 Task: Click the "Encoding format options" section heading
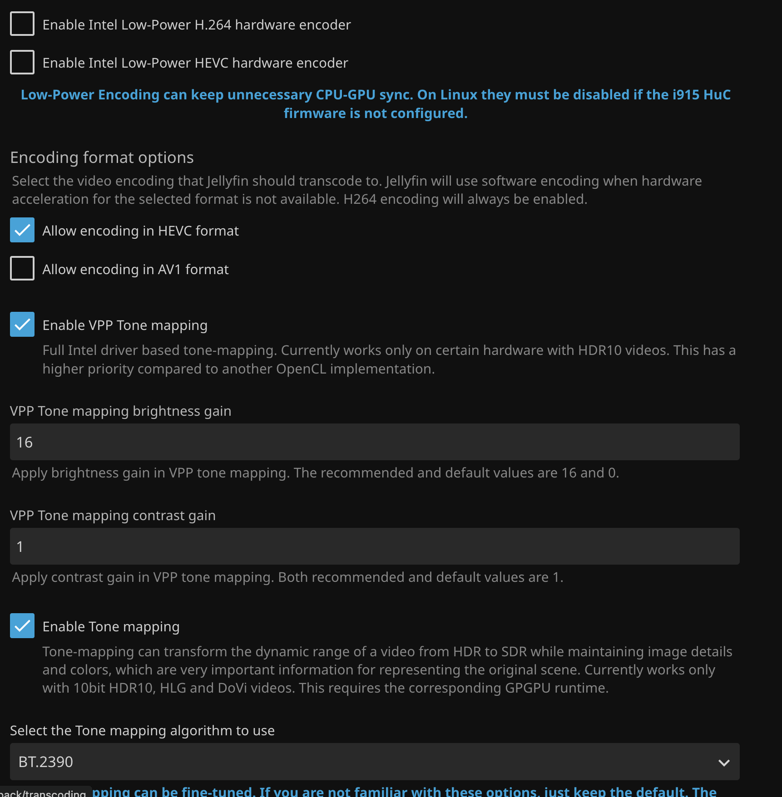click(102, 157)
